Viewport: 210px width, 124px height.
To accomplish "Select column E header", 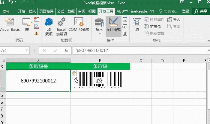I will (x=184, y=61).
